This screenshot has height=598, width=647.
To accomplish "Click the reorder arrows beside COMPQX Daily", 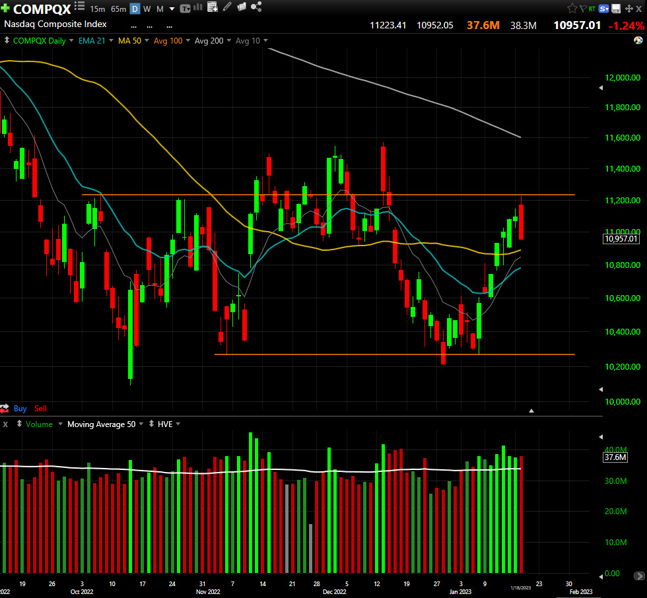I will pos(7,40).
